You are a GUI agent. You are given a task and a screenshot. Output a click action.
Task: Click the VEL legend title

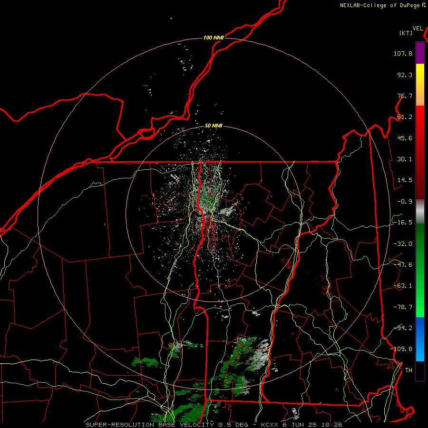pos(418,29)
